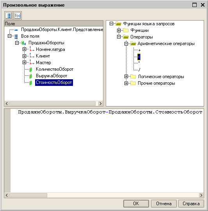Toggle the f(x) functions panel button
The height and width of the screenshot is (211, 208).
[x=18, y=16]
